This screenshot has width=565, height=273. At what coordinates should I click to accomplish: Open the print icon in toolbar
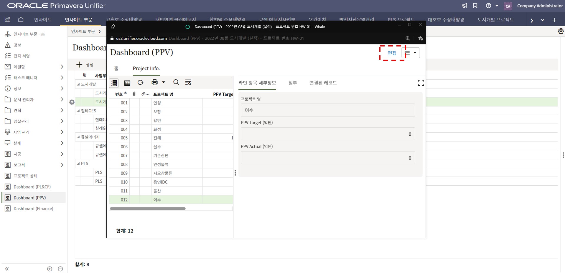tap(154, 83)
